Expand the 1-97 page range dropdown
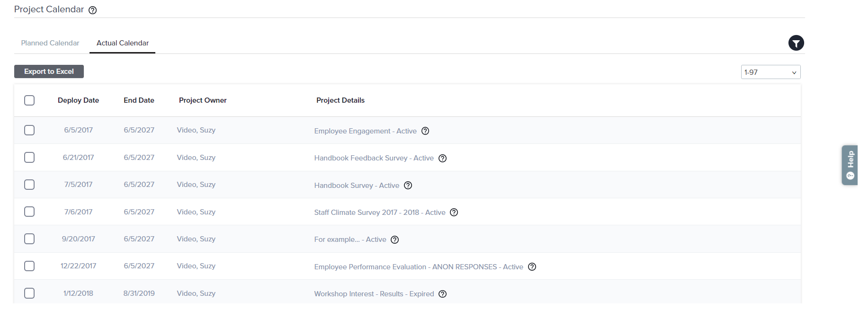This screenshot has width=860, height=319. pos(770,72)
